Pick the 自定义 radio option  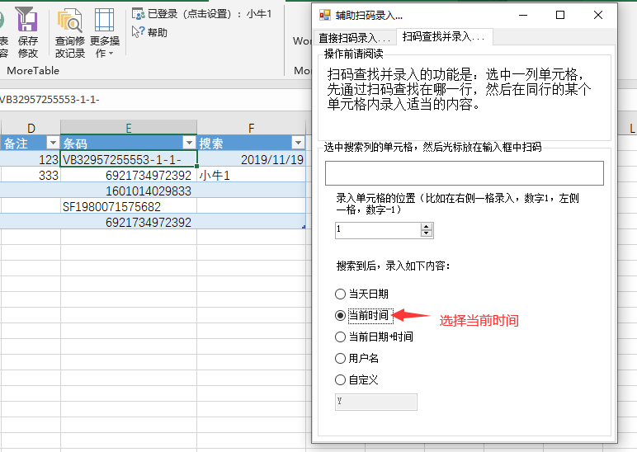(x=340, y=379)
